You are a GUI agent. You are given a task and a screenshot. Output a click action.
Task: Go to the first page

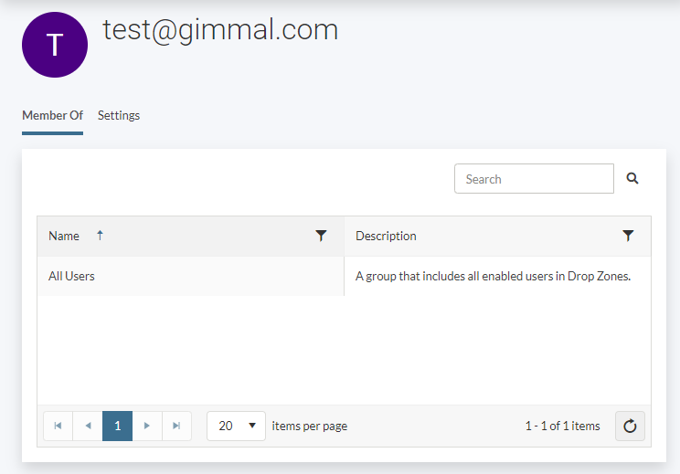58,426
